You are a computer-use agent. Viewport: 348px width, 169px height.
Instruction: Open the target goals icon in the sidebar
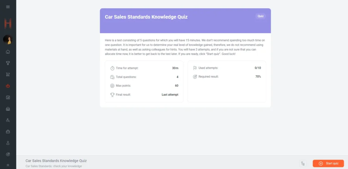tap(8, 154)
